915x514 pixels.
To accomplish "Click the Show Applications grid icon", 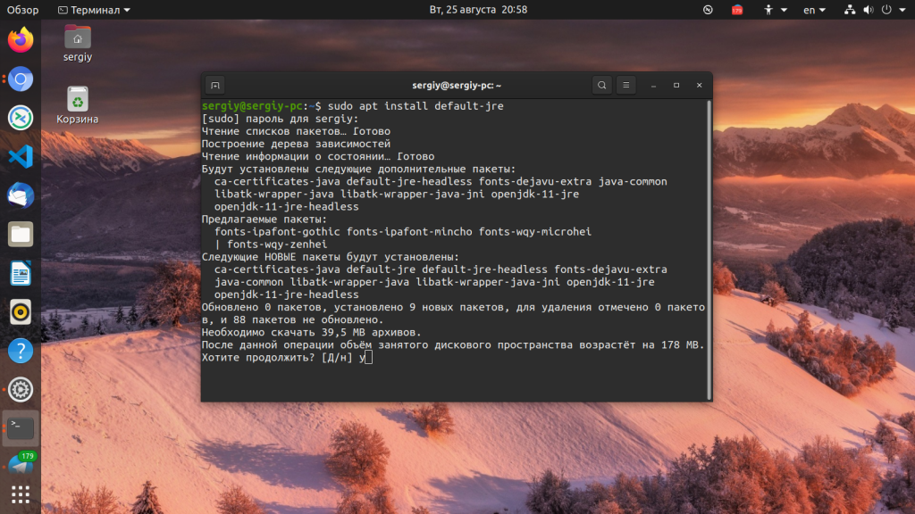I will (x=20, y=493).
